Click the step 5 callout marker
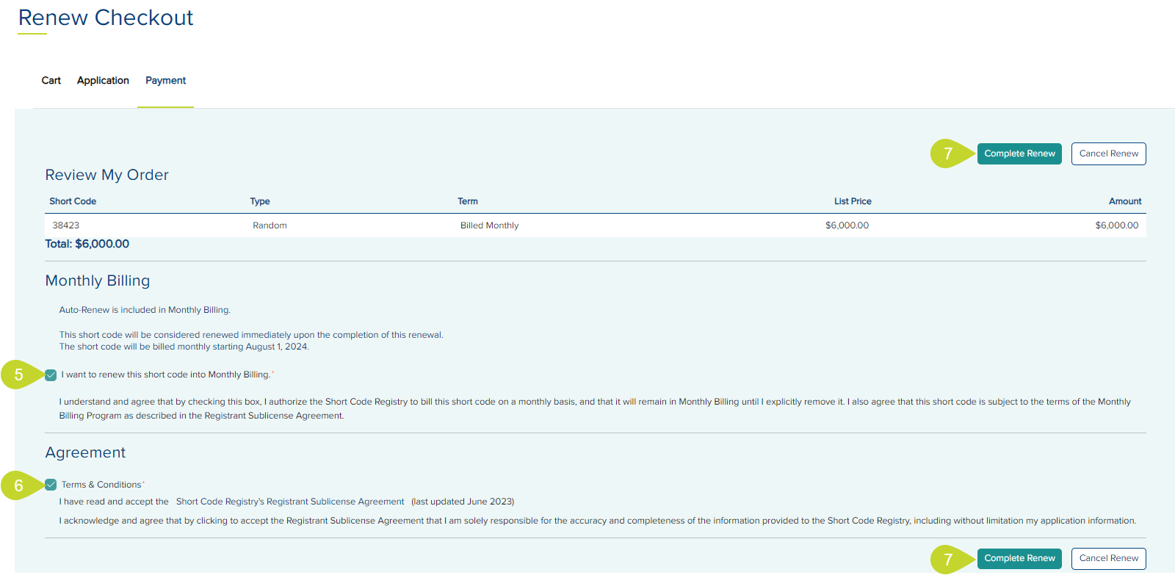 point(19,375)
